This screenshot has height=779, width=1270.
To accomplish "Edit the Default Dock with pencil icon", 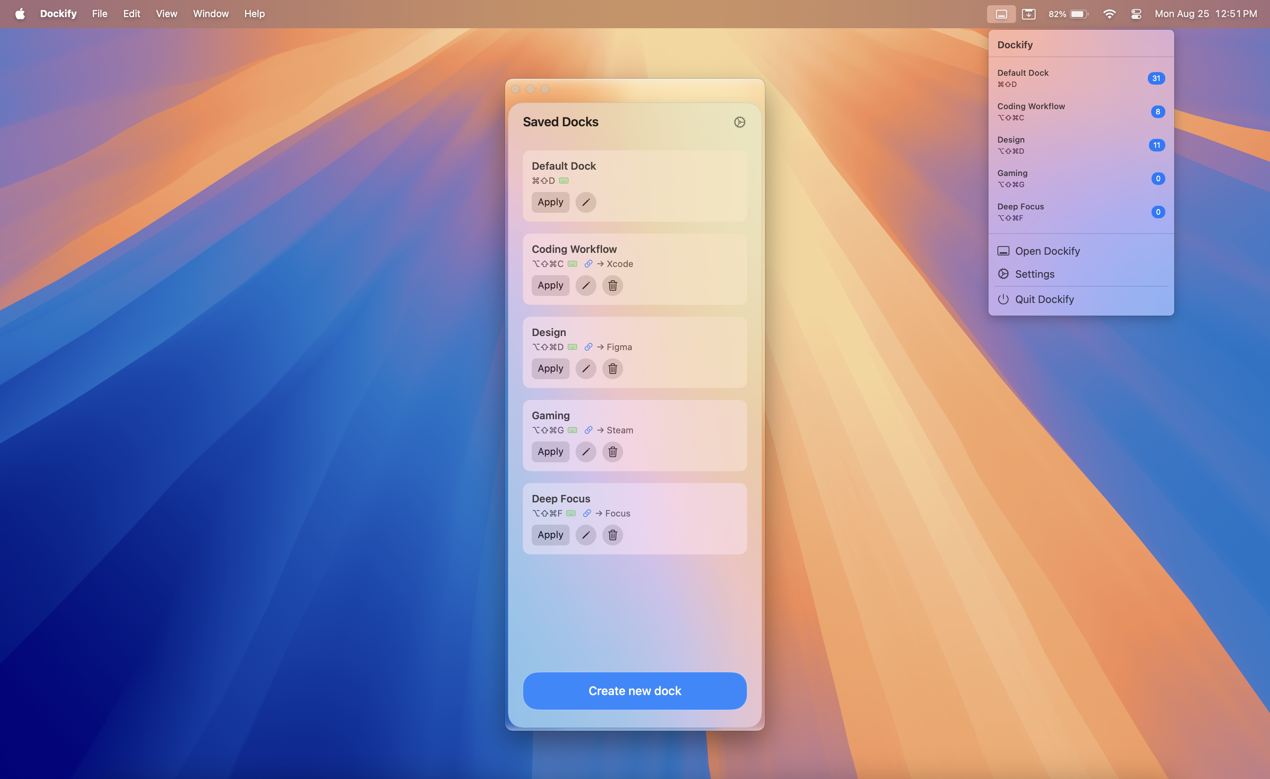I will (x=586, y=202).
